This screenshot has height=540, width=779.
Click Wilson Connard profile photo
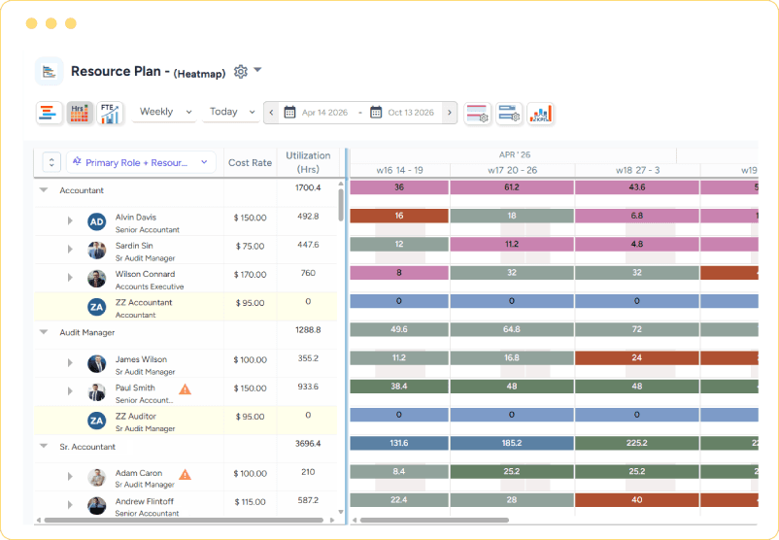pyautogui.click(x=97, y=278)
